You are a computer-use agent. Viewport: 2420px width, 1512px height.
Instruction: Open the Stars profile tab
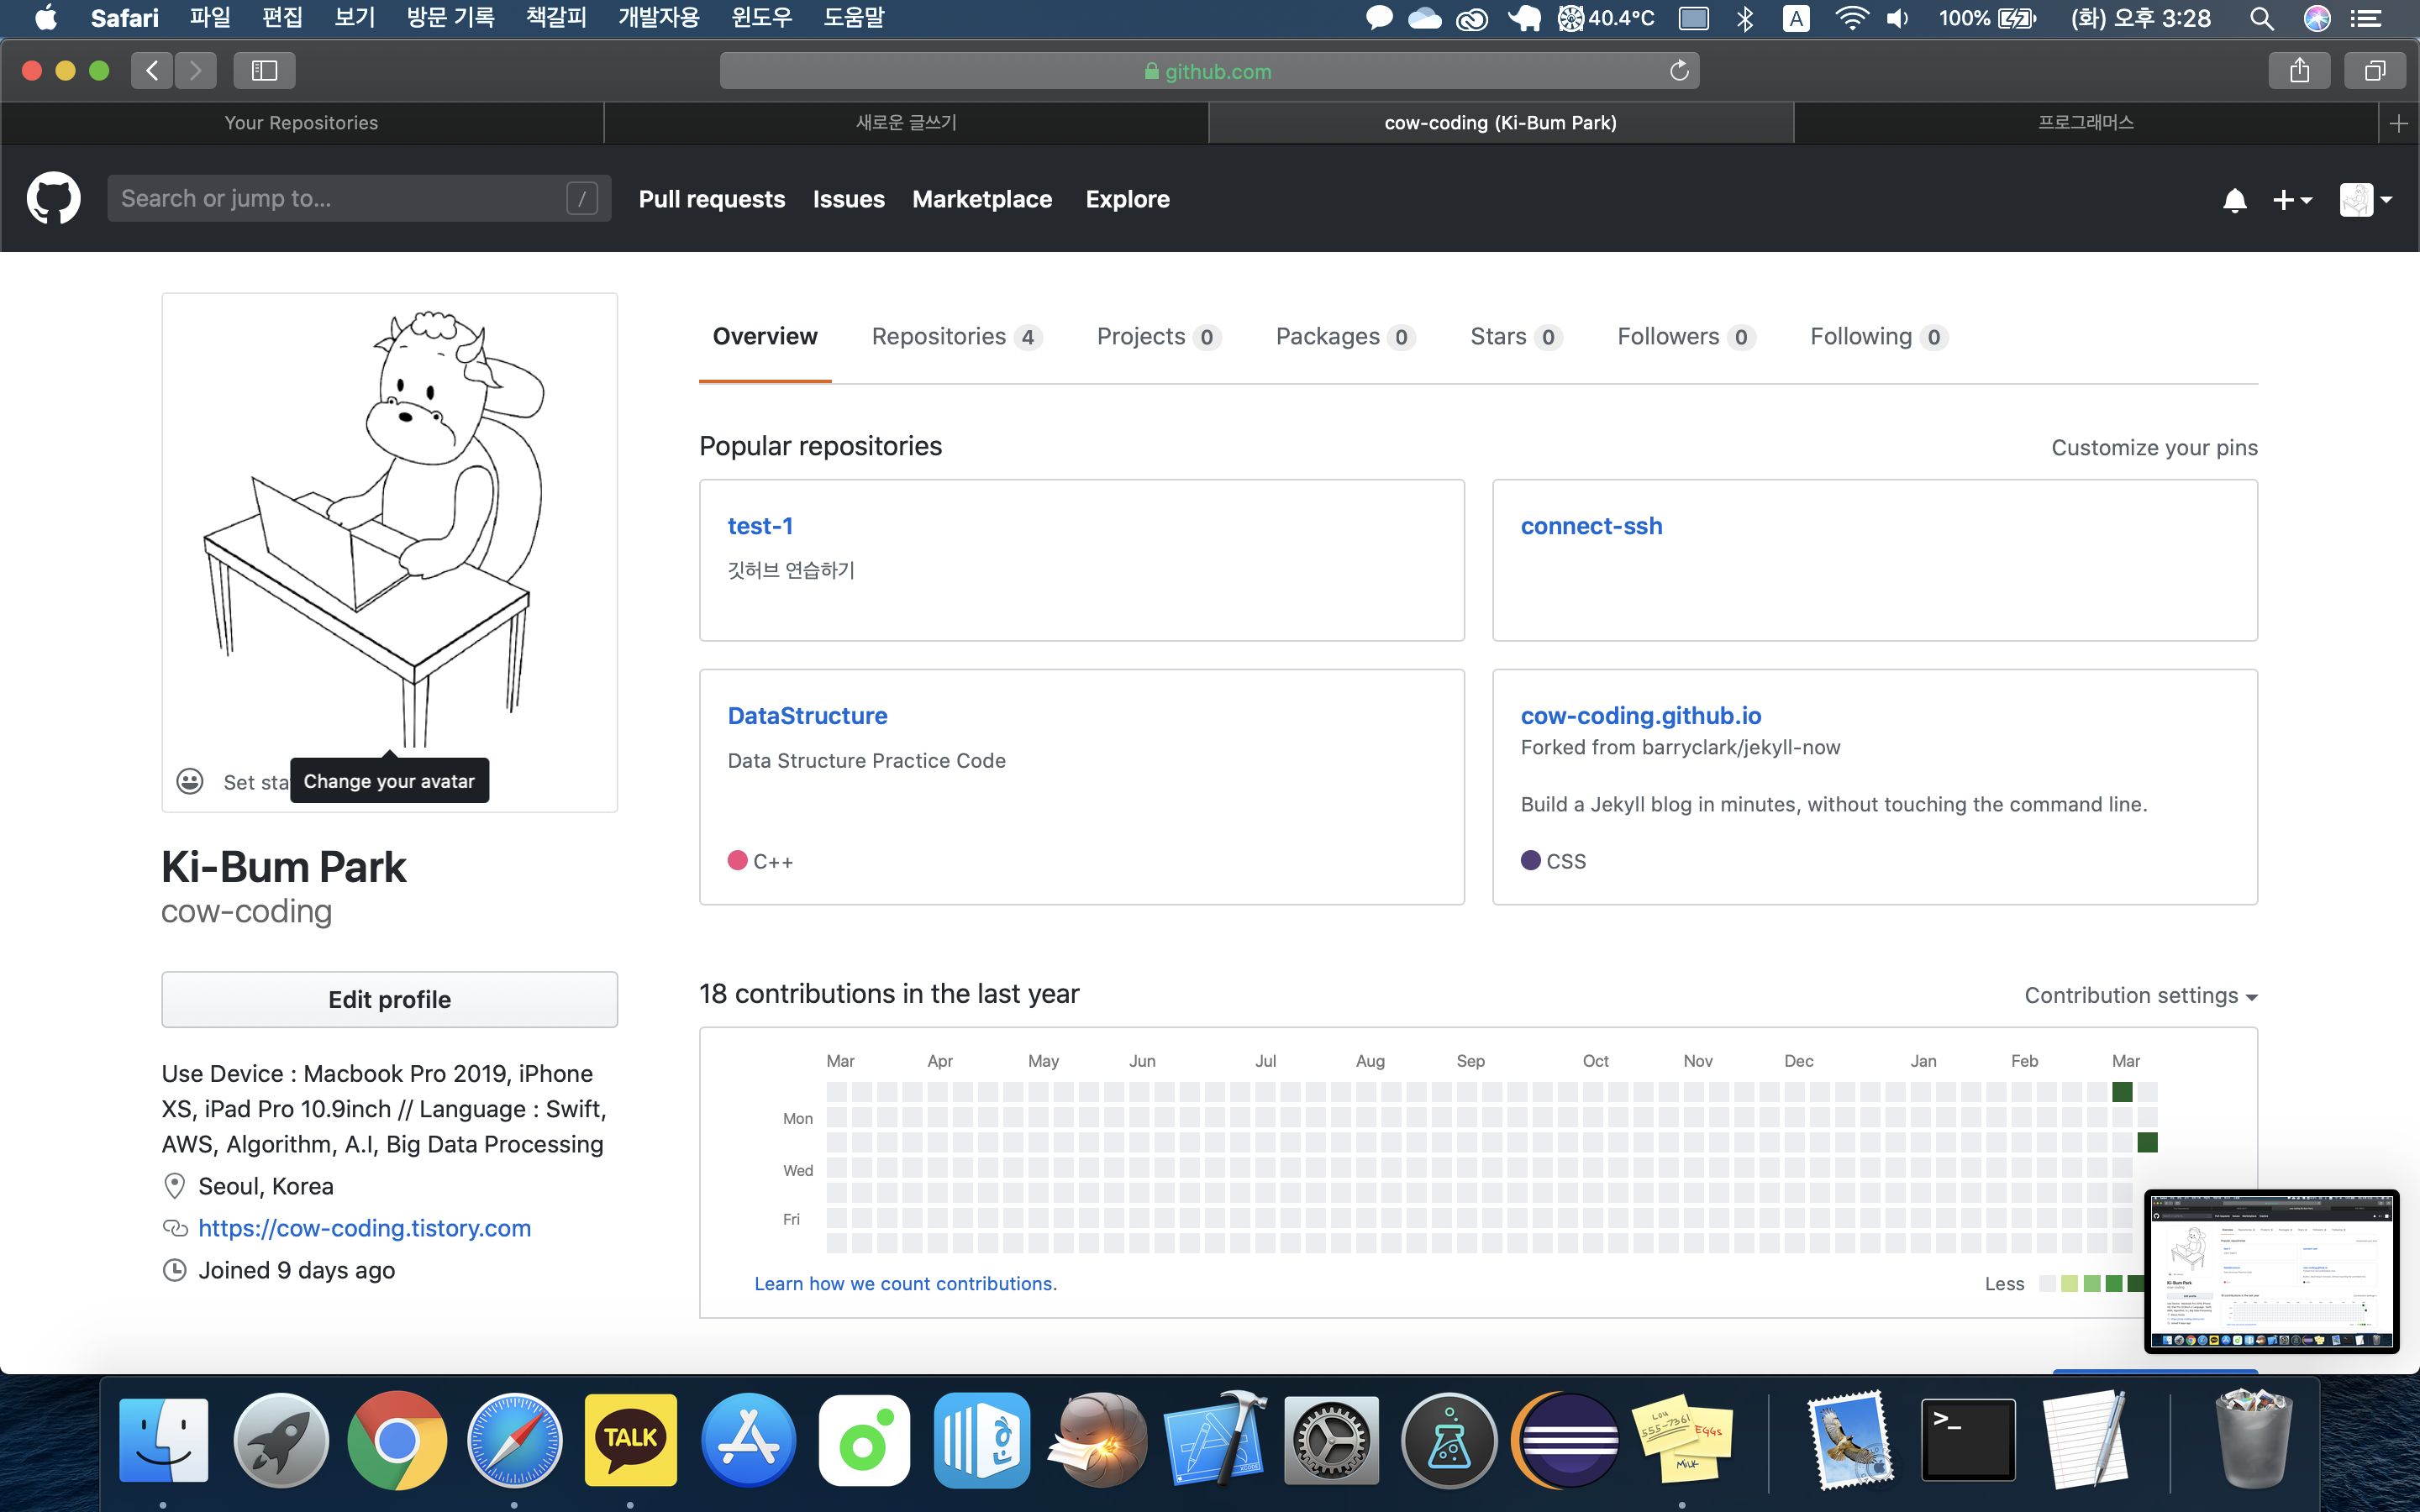pos(1514,337)
